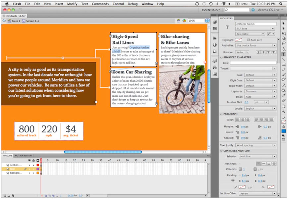Collapse the Advanced Character section
This screenshot has height=199, width=289.
tap(221, 57)
